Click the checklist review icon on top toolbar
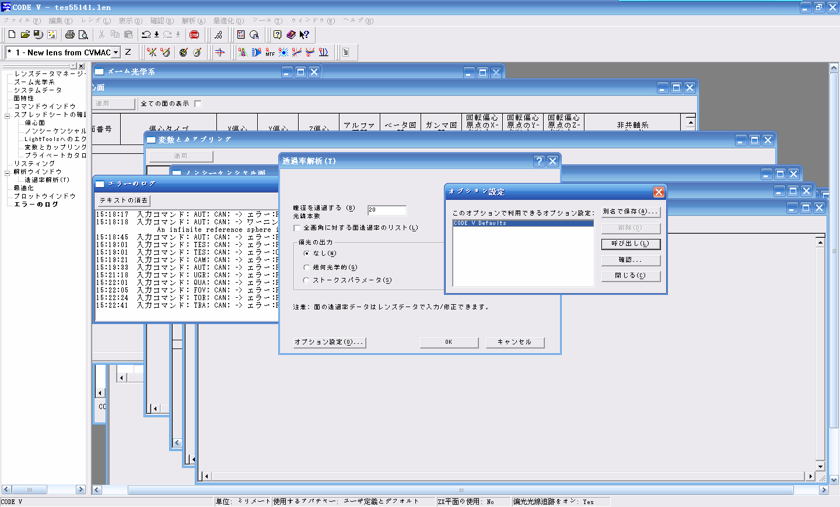This screenshot has height=507, width=840. click(241, 35)
